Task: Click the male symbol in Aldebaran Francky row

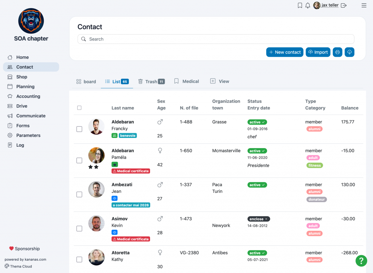Action: (160, 122)
